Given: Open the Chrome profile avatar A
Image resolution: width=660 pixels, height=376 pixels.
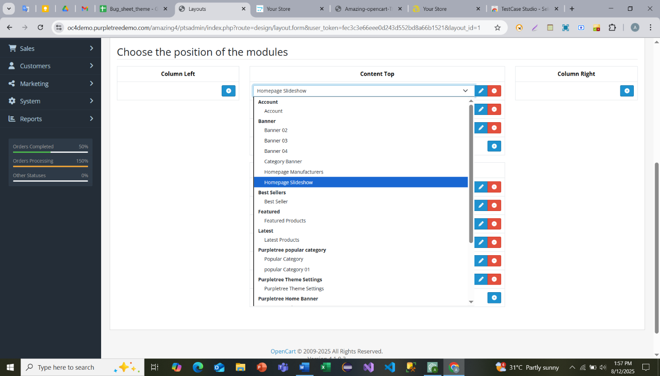Looking at the screenshot, I should (635, 28).
